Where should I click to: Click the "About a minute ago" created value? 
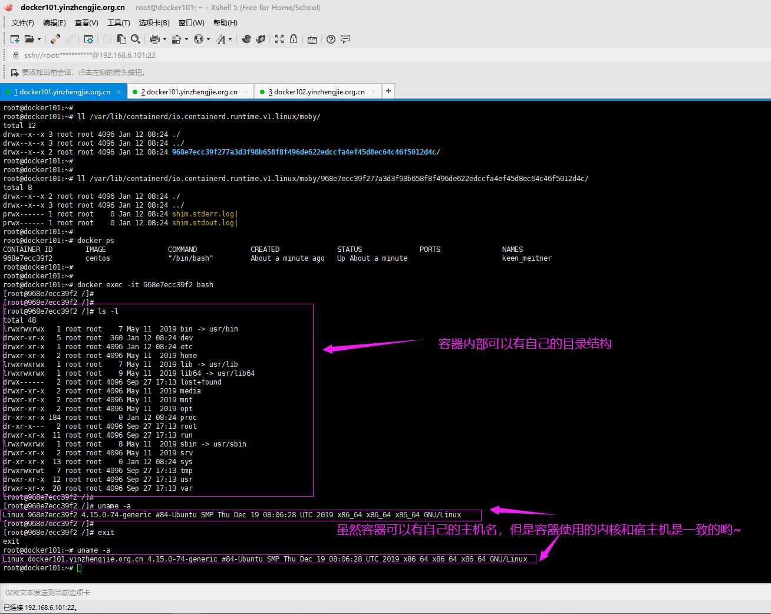(x=288, y=258)
